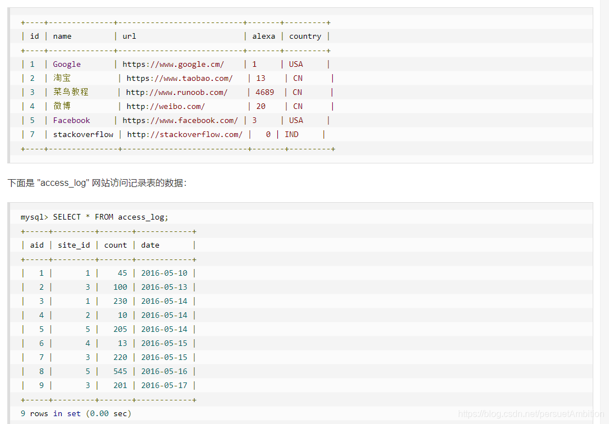Click the count value 545
The width and height of the screenshot is (609, 424).
tap(121, 371)
